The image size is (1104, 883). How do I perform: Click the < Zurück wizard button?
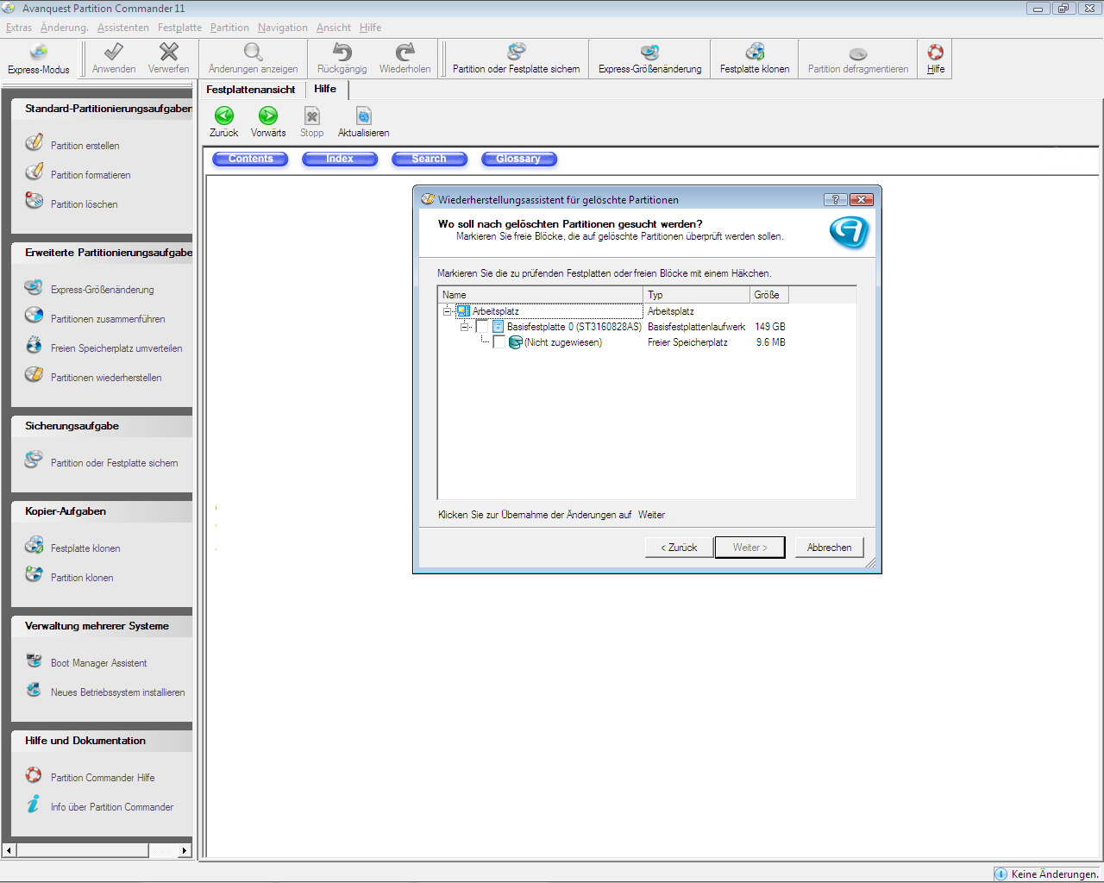point(679,548)
